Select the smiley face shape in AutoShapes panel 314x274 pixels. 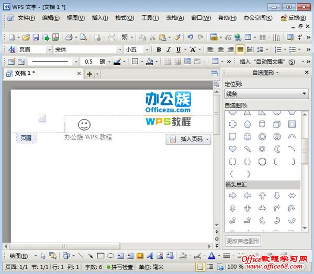(x=248, y=137)
